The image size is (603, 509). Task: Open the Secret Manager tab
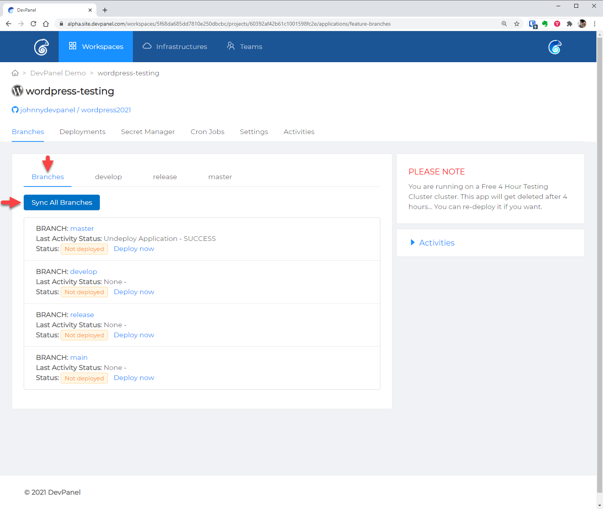148,132
